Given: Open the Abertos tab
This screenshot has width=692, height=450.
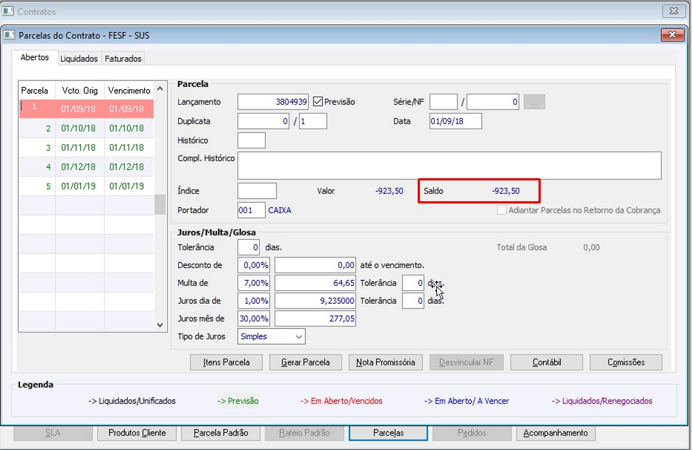Looking at the screenshot, I should [35, 57].
